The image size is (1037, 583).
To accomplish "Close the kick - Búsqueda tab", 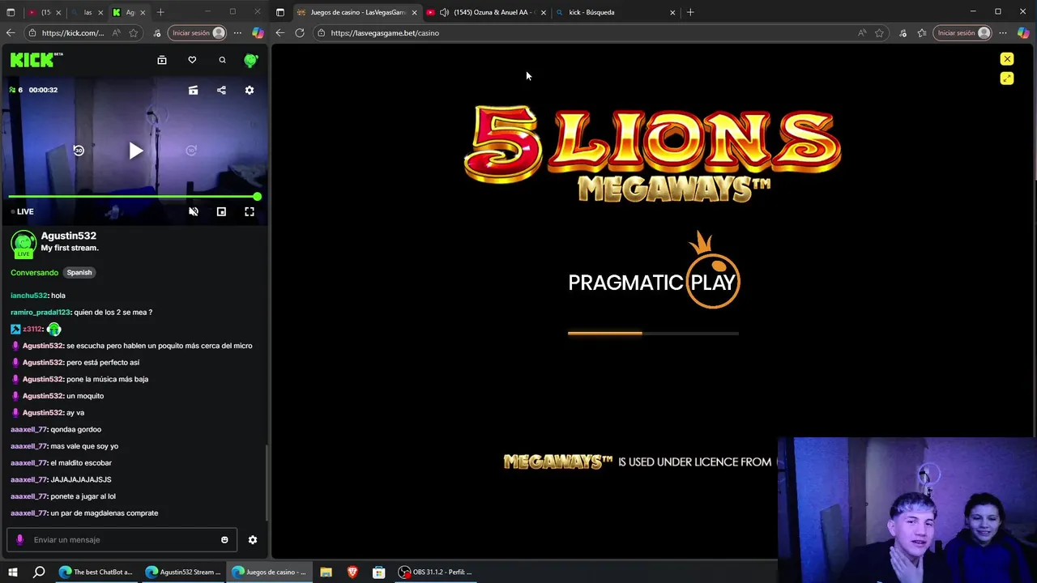I will pos(672,12).
